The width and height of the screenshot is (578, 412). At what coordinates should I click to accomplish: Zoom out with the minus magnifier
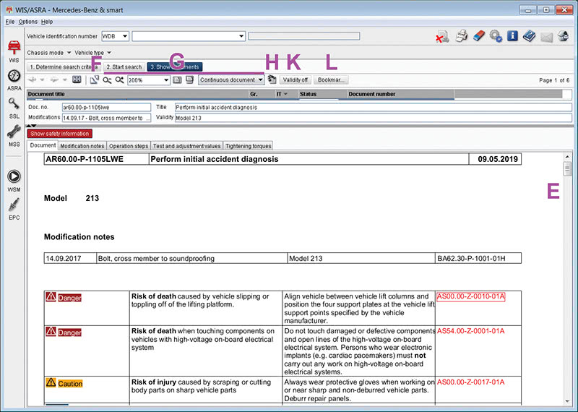point(107,80)
